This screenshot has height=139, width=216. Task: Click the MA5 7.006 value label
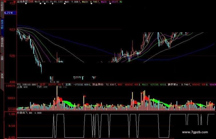point(73,2)
